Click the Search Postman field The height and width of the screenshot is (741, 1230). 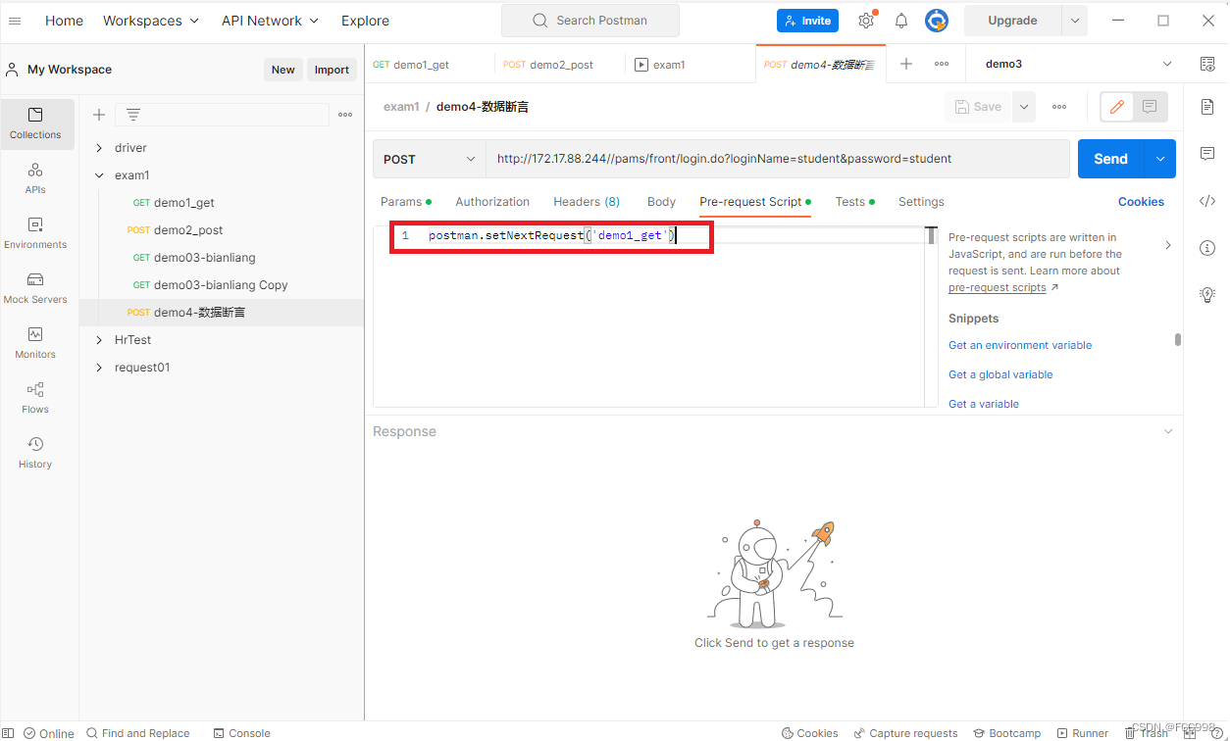590,21
